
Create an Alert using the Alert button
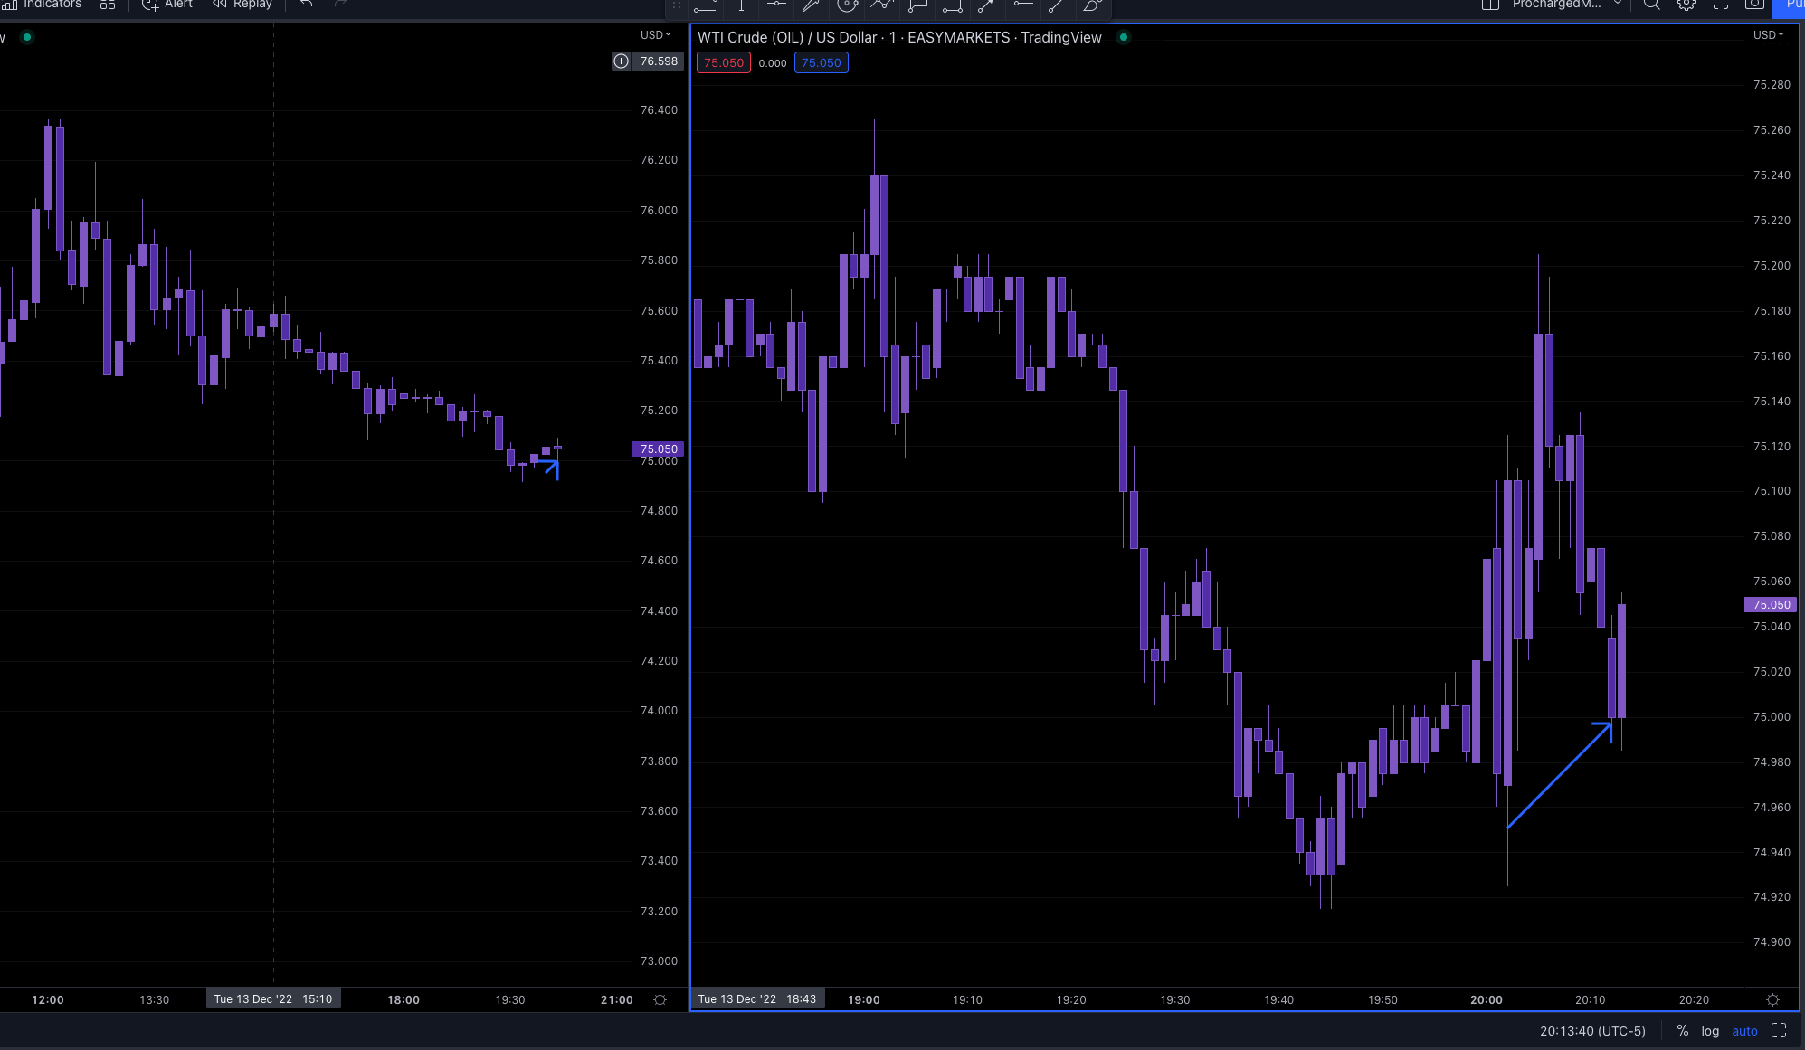click(166, 5)
